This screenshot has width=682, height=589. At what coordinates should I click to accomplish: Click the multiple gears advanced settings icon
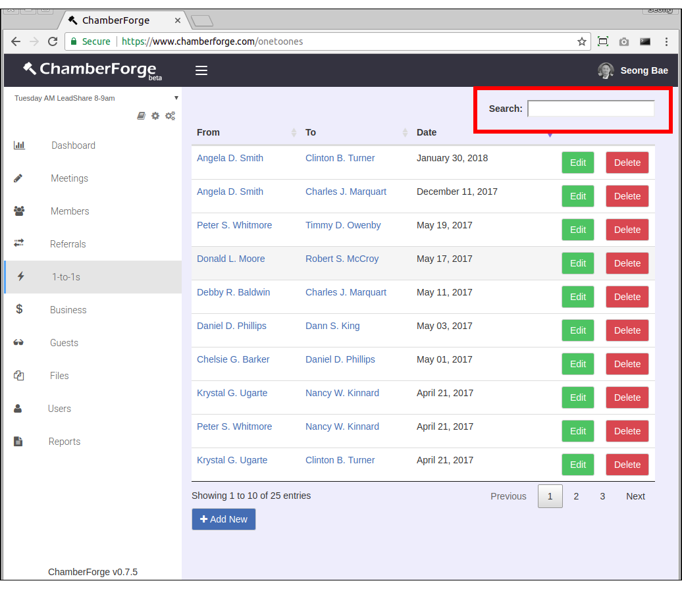[170, 116]
